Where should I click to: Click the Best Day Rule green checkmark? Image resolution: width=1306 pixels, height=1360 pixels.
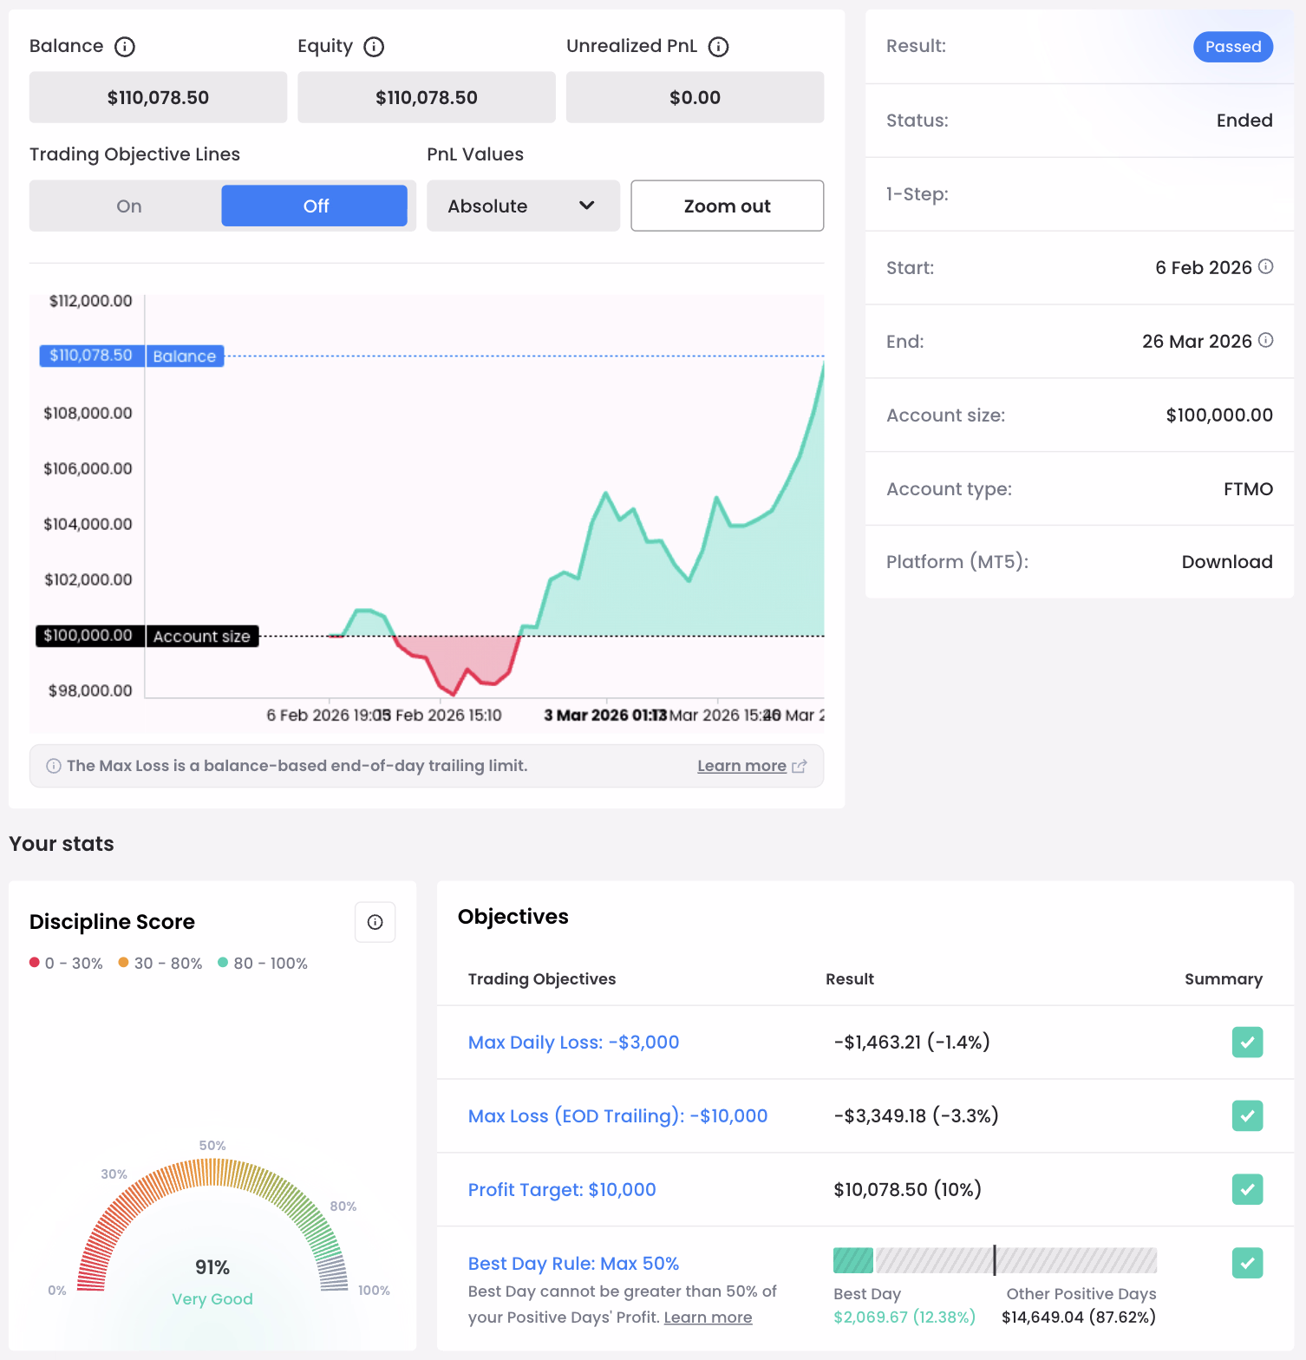click(1247, 1263)
